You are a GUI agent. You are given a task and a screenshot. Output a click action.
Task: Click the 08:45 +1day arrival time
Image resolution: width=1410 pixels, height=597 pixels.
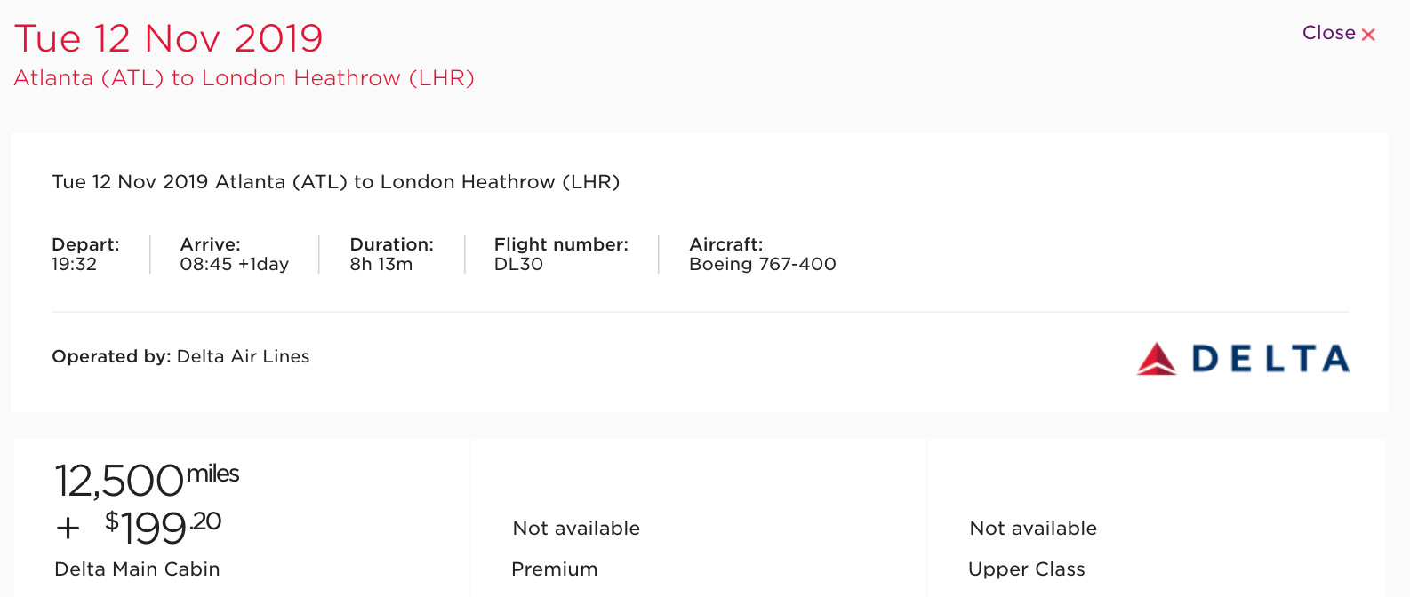pyautogui.click(x=234, y=264)
